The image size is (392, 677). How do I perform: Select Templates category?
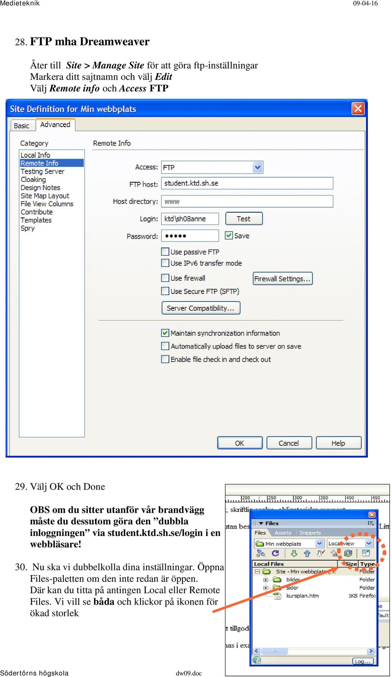36,220
